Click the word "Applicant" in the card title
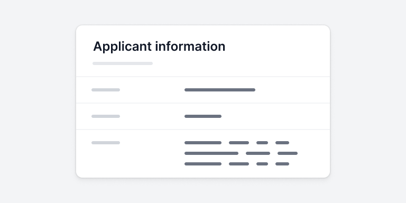The width and height of the screenshot is (406, 203). [122, 47]
